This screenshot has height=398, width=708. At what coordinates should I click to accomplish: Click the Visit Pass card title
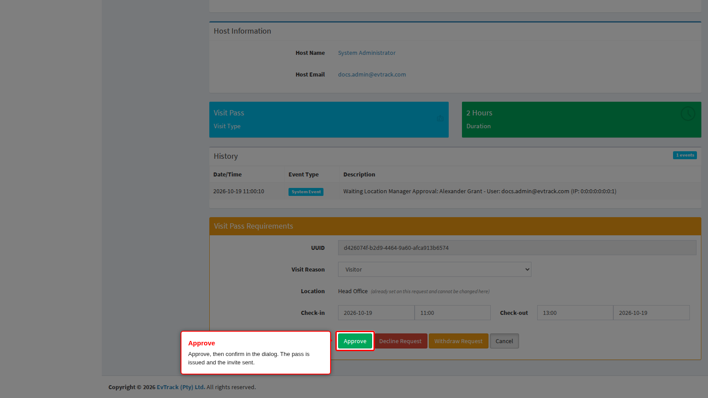tap(229, 113)
